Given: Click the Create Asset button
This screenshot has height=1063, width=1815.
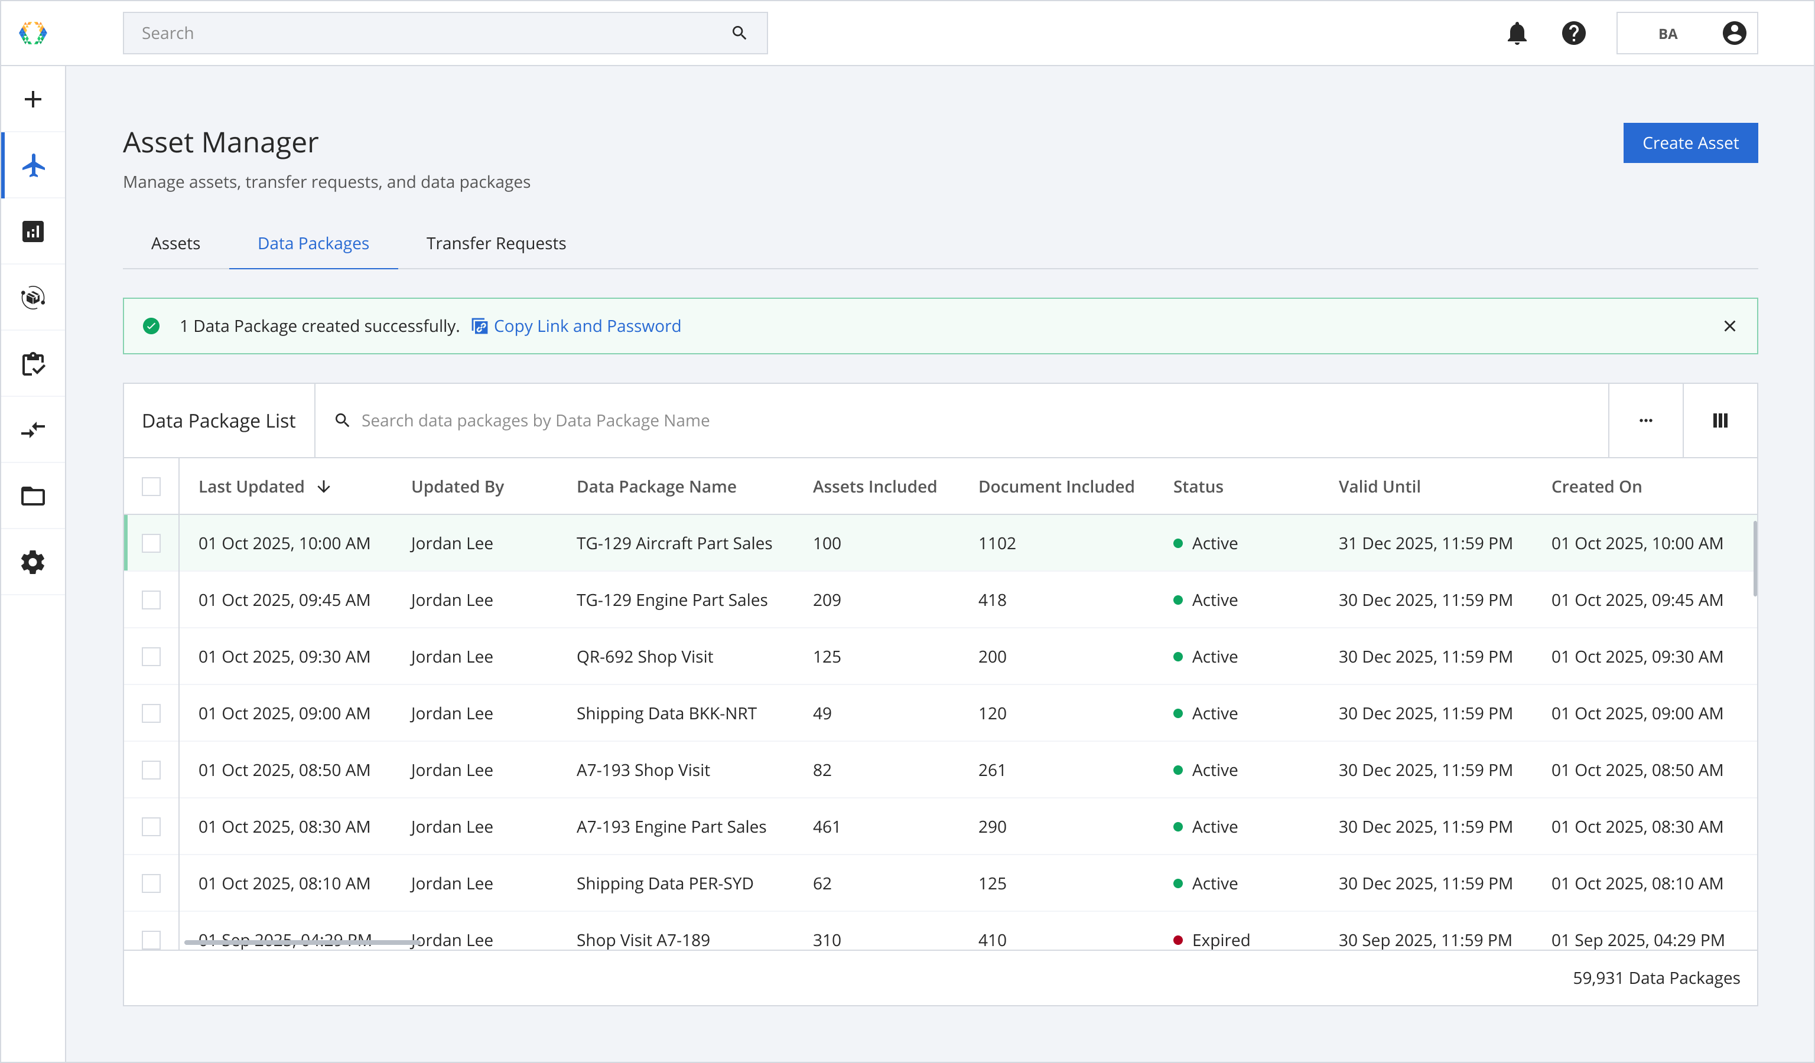Looking at the screenshot, I should 1690,144.
